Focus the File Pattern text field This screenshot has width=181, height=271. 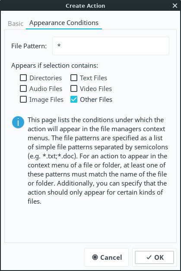click(111, 46)
